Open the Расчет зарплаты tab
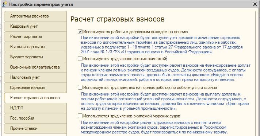This screenshot has width=260, height=136. (x=35, y=36)
